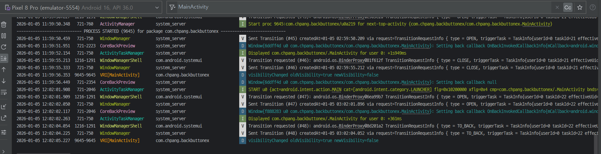The image size is (601, 154).
Task: Open the filter history dropdown icon
Action: pyautogui.click(x=172, y=7)
